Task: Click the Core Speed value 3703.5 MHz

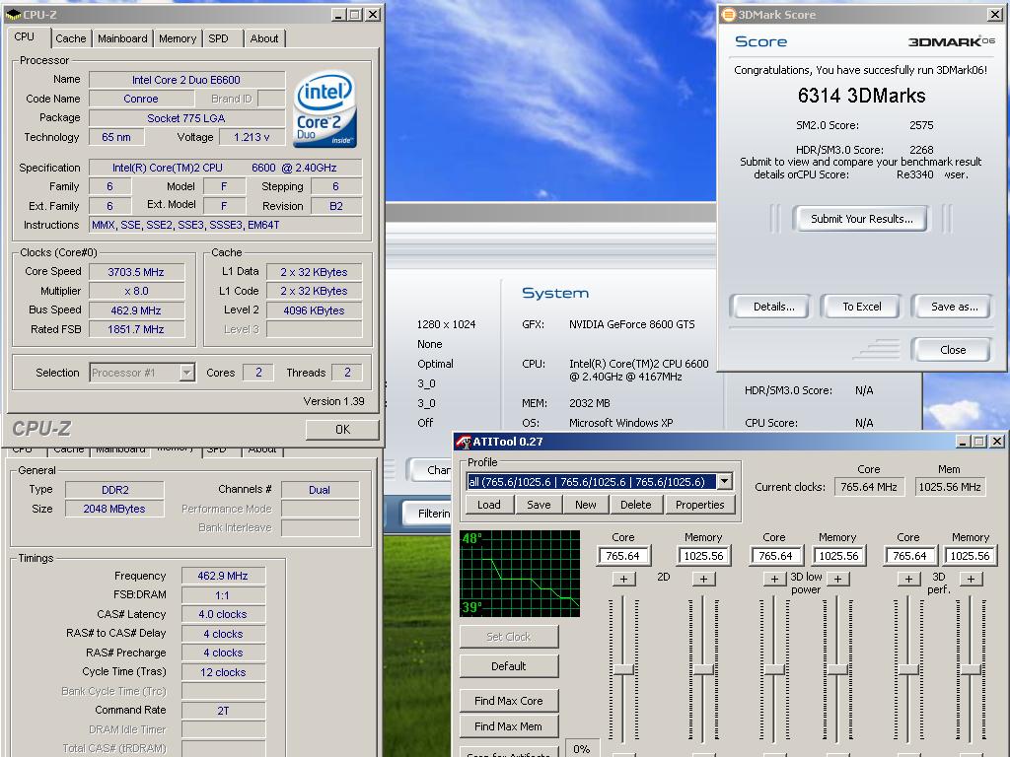Action: pos(136,272)
